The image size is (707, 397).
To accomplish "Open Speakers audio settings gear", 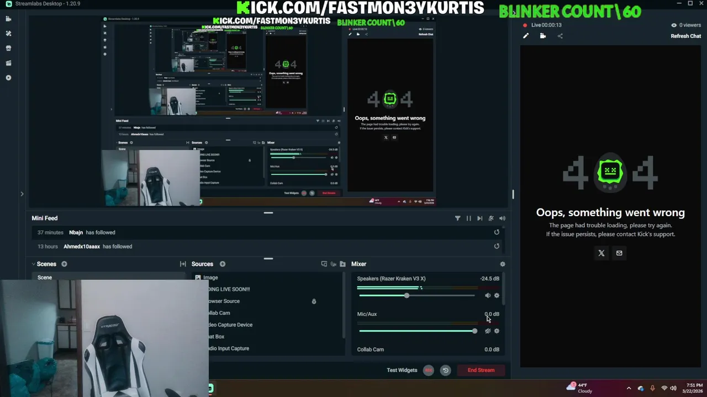I will tap(497, 296).
